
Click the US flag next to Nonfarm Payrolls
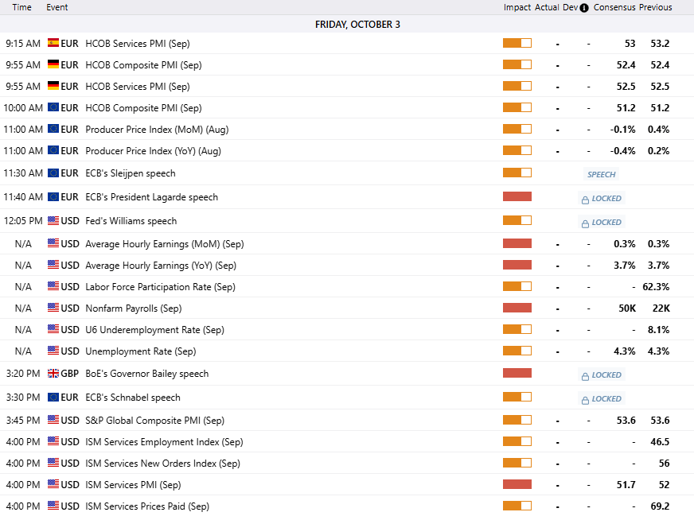click(53, 308)
